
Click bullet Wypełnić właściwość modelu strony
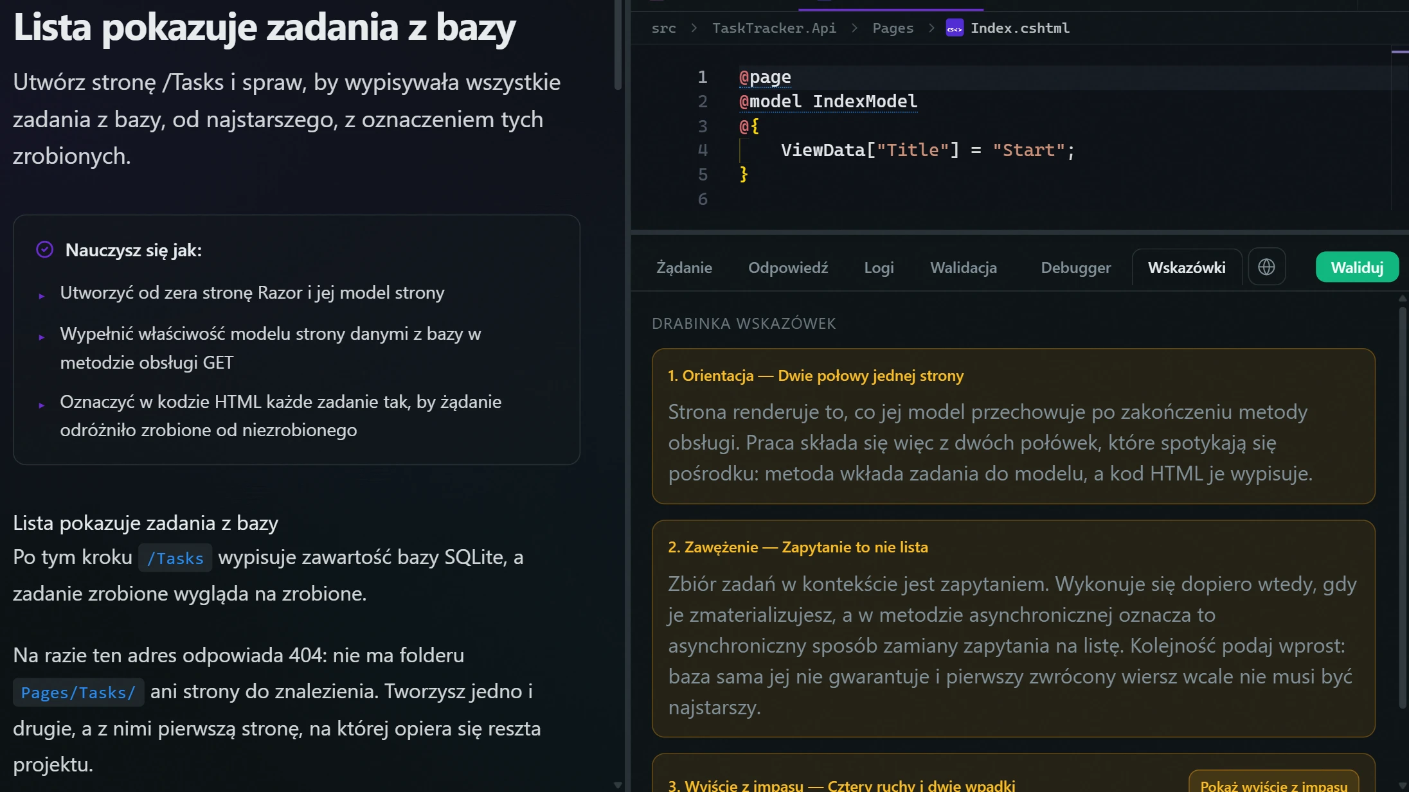(x=271, y=348)
